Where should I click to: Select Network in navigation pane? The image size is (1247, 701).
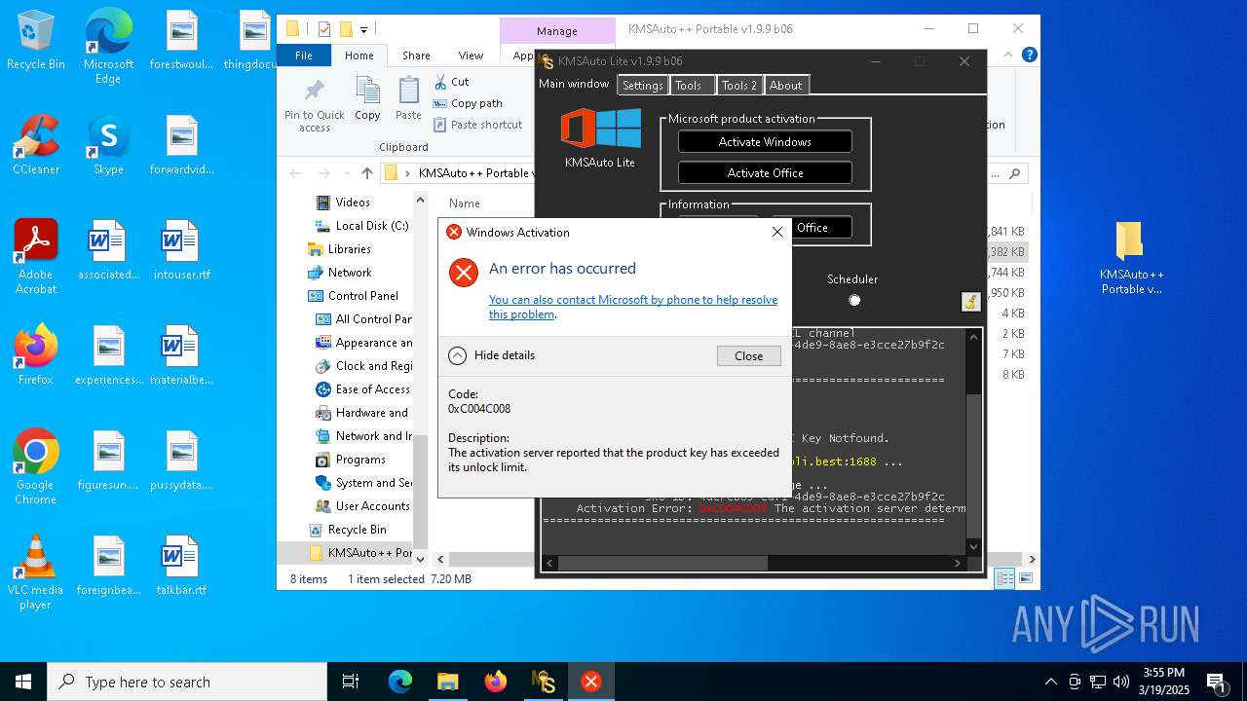[x=341, y=273]
